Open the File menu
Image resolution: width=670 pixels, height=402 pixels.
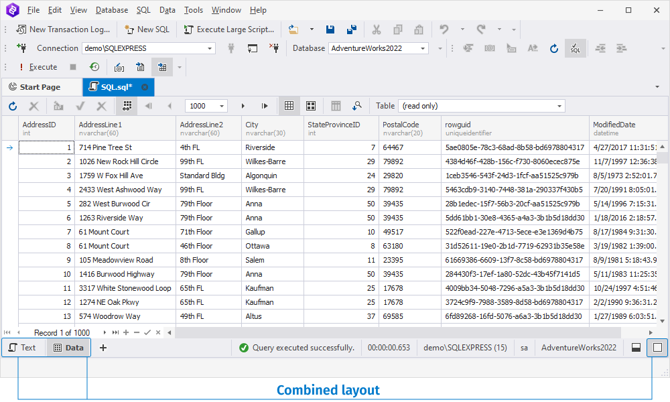tap(33, 10)
